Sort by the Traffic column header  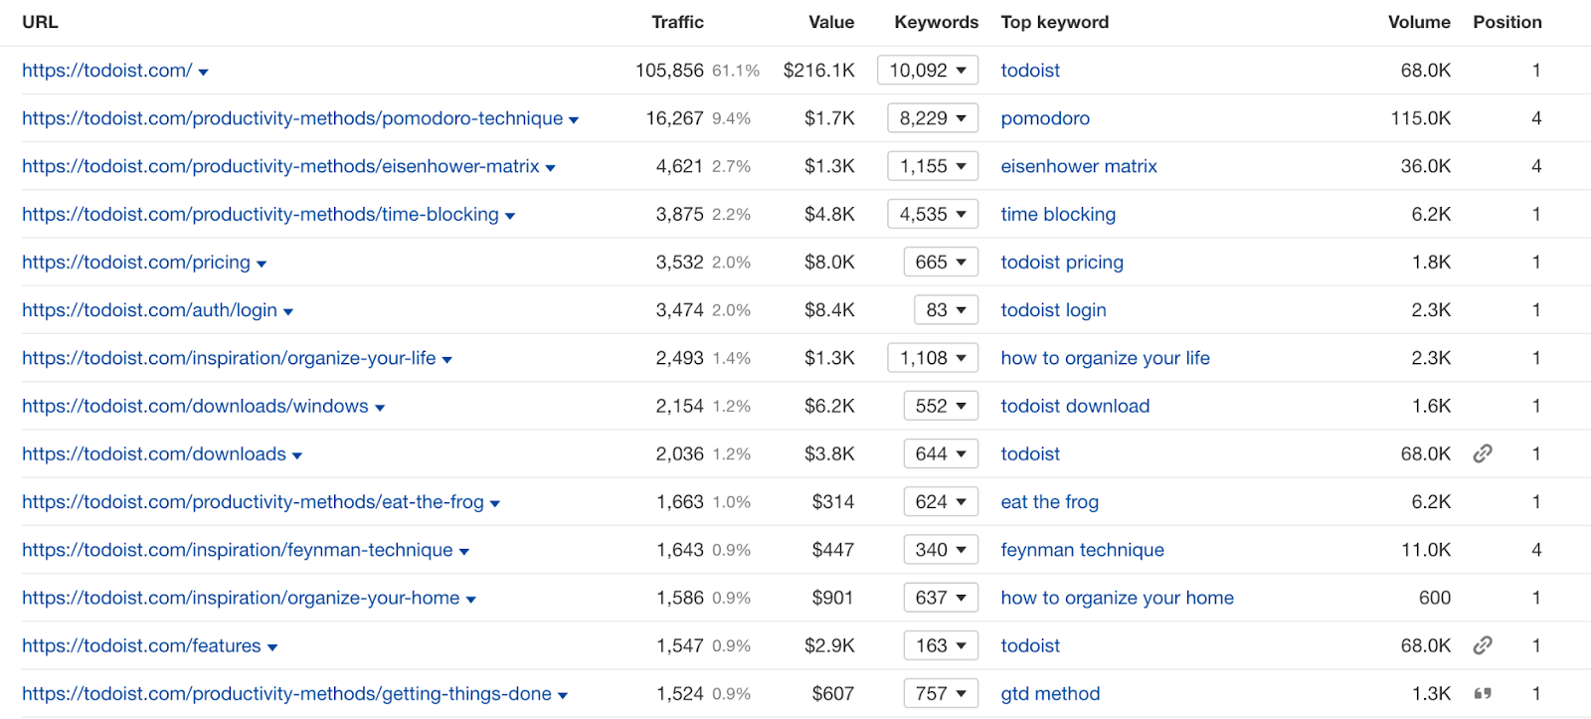click(x=677, y=22)
